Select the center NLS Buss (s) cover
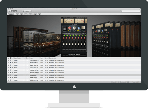Screen dimensions: 148x108 point(74,37)
